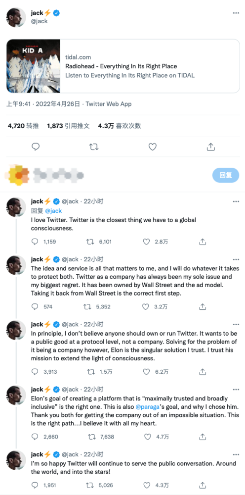The width and height of the screenshot is (245, 495).
Task: Retweet the reply with 5,352 retweets
Action: point(90,306)
